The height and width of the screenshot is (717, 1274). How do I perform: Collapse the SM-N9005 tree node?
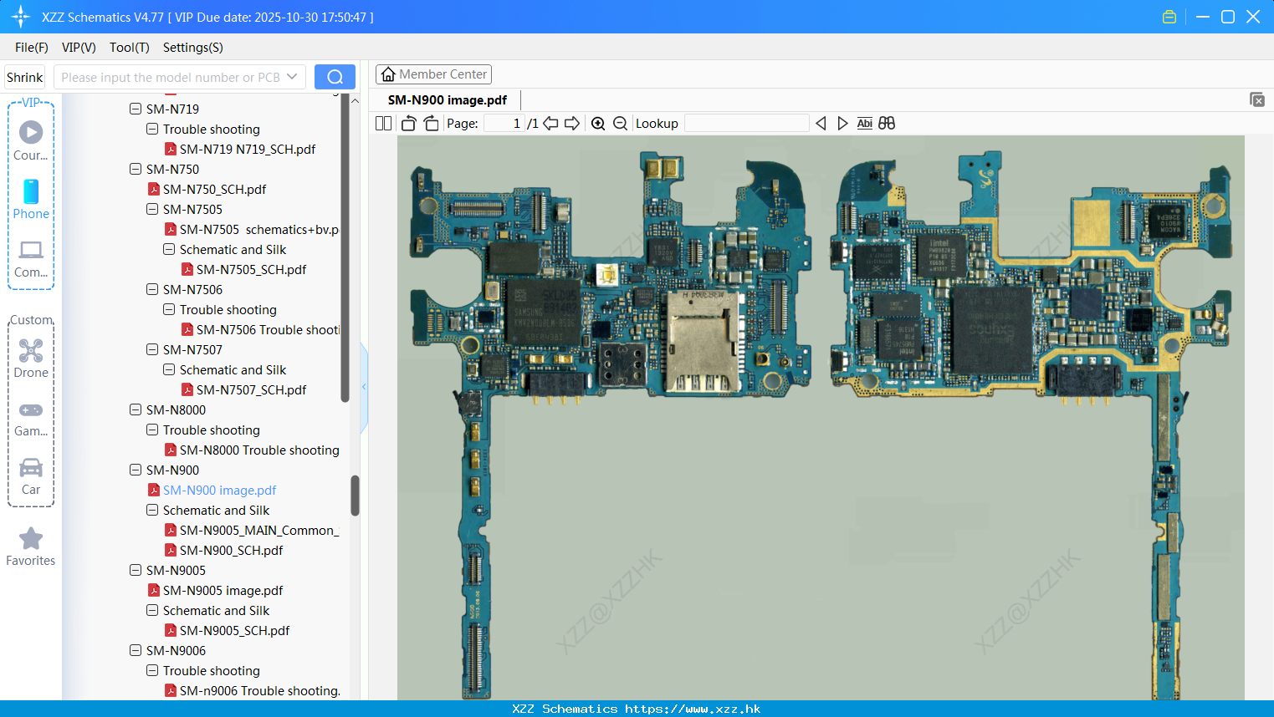click(136, 570)
